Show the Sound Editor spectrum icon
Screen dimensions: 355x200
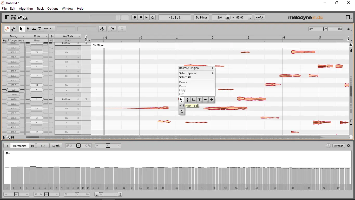pos(25,17)
